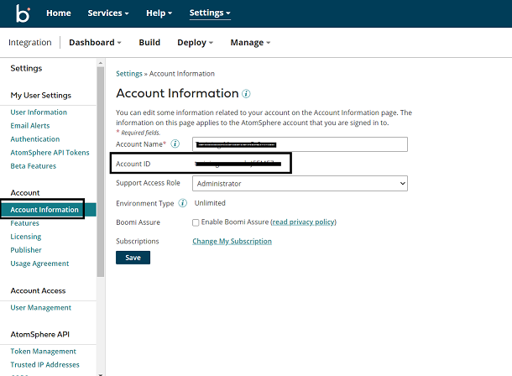Viewport: 512px width, 376px height.
Task: Click the Home menu item
Action: tap(59, 13)
